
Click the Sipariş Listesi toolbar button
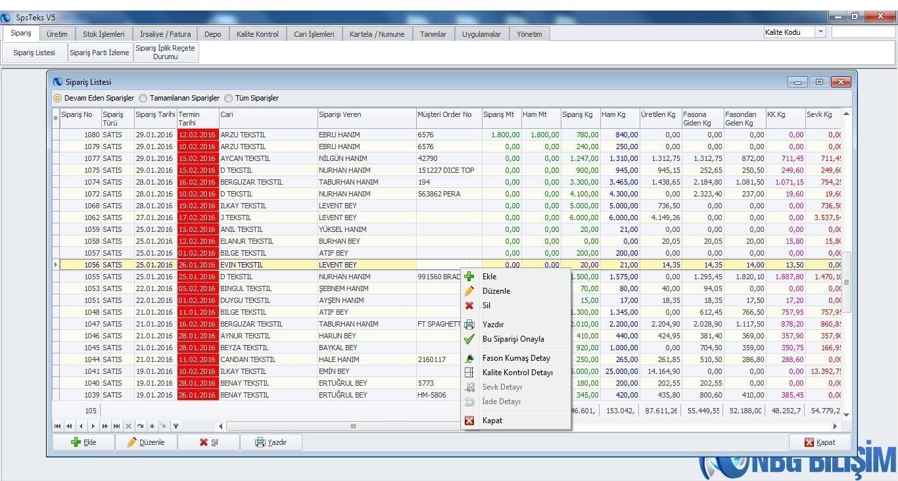[x=34, y=53]
